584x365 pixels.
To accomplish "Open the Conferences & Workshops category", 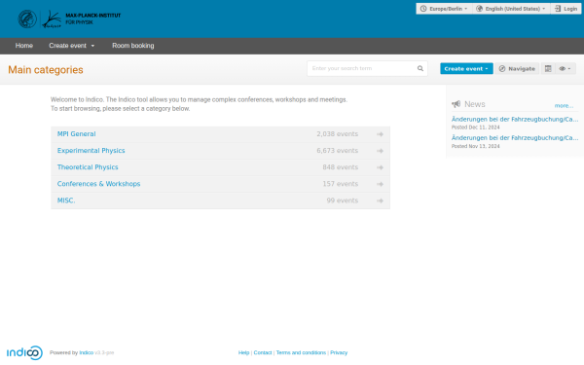I will click(x=98, y=184).
